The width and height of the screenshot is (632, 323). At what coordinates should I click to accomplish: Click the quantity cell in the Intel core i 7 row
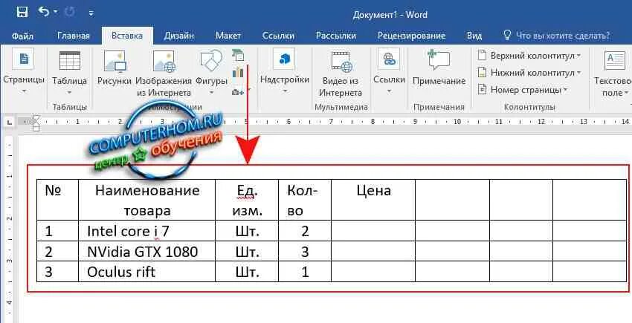[305, 231]
